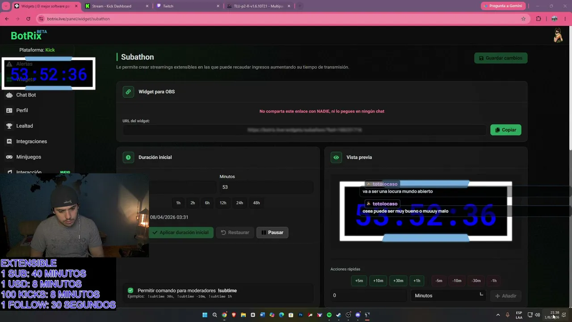Open the Windows Start menu

pos(205,315)
